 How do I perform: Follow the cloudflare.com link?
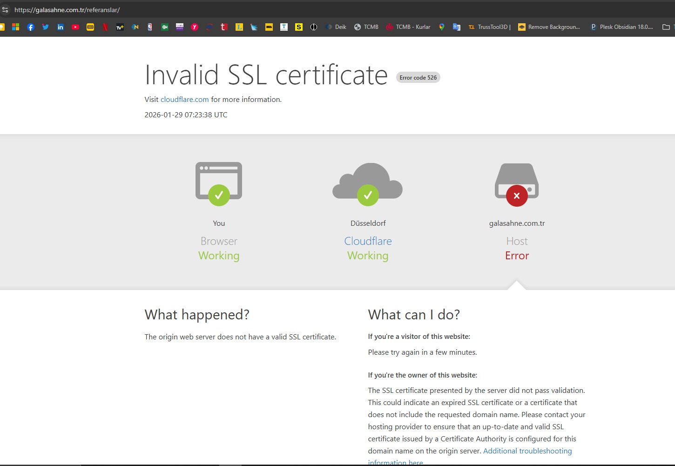coord(185,100)
